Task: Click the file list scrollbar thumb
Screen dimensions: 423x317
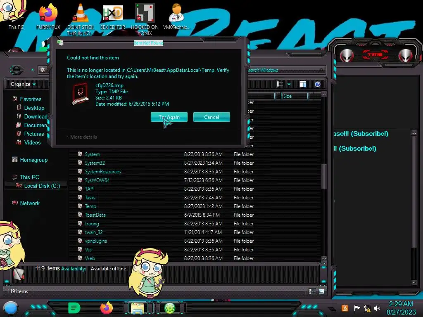Action: point(324,177)
